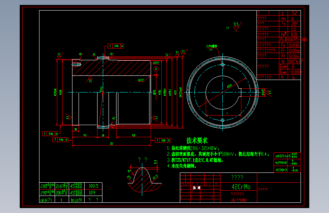Click the value 1.2 in the gear table
This screenshot has height=213, width=329.
294,29
